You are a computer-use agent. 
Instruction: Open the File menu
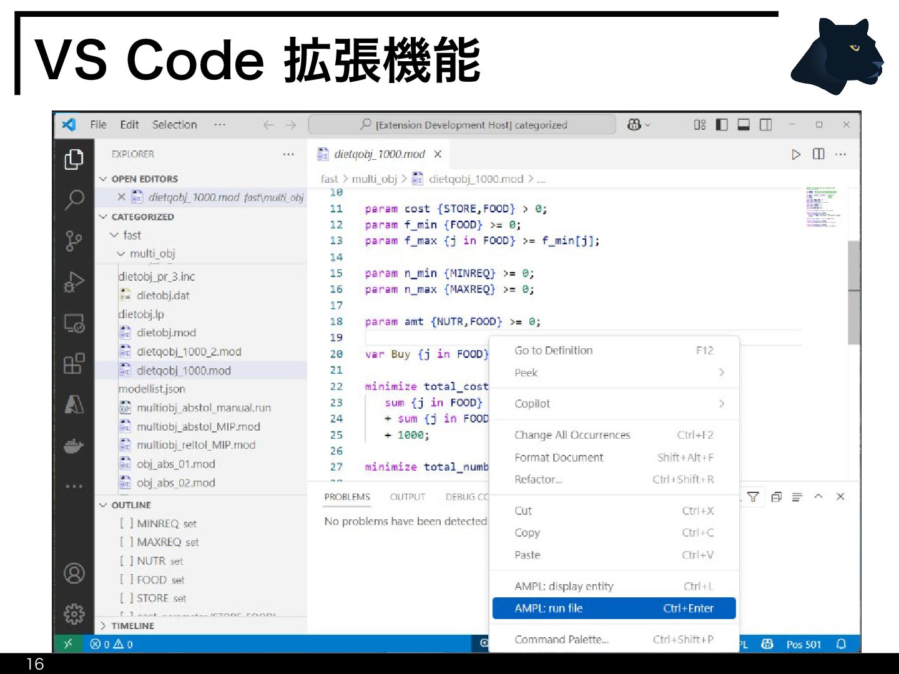98,125
